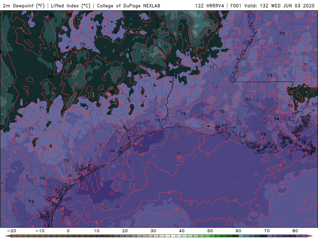Viewport: 318px width, 238px height.
Task: Click the "College of DuPage NEXLAB" credit text
Action: (128, 6)
